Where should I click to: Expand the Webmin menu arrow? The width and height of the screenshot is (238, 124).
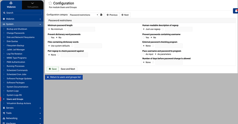40,19
